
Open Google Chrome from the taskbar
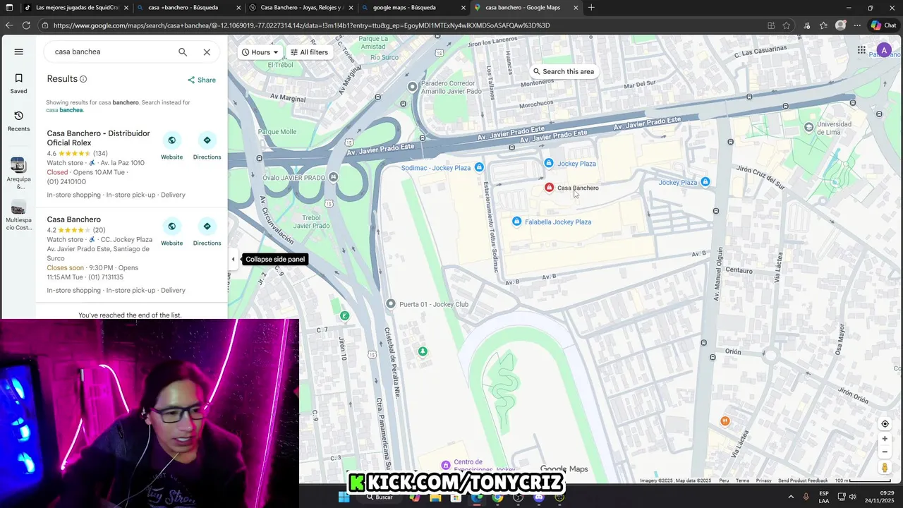[x=497, y=497]
